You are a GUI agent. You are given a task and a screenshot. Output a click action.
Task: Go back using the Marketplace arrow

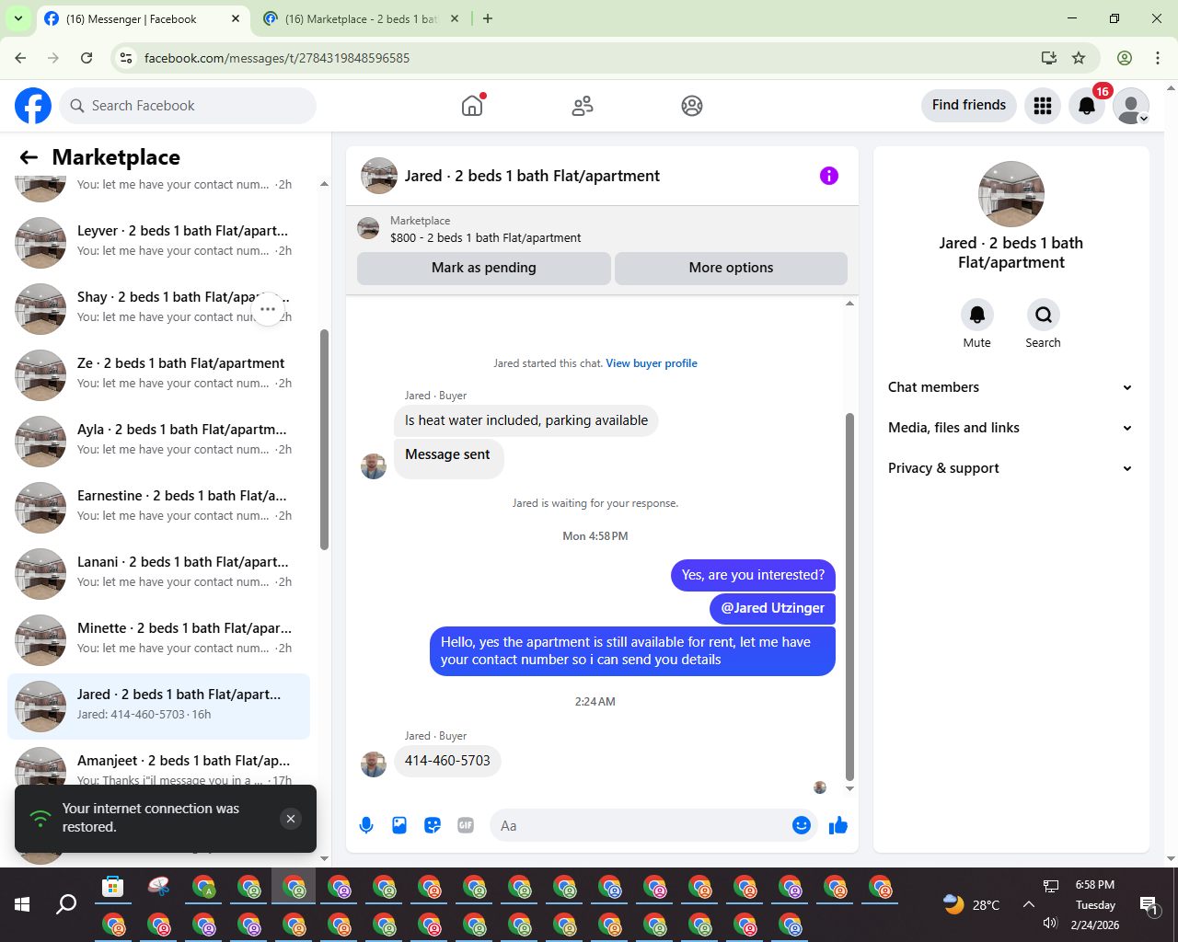tap(29, 157)
